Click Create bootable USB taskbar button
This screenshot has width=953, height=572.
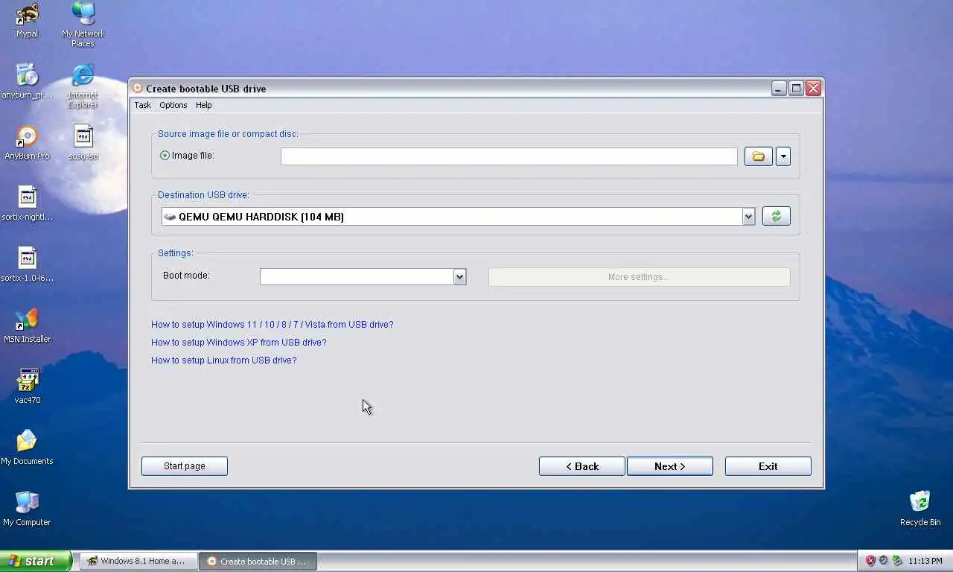click(x=258, y=561)
